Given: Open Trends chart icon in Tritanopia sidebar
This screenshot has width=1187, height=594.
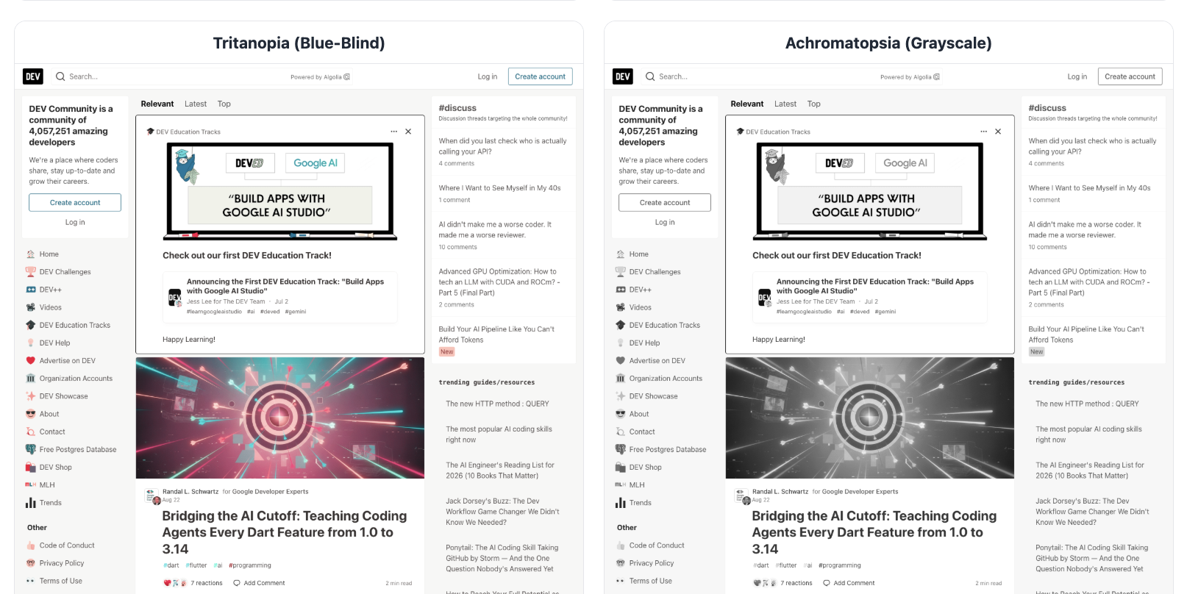Looking at the screenshot, I should (x=31, y=503).
